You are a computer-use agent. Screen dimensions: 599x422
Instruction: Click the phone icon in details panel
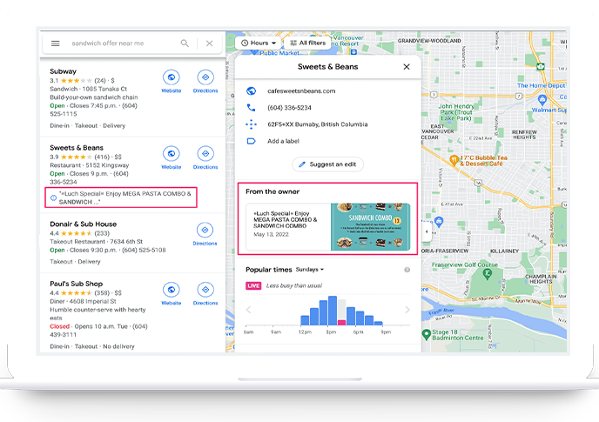click(x=251, y=108)
